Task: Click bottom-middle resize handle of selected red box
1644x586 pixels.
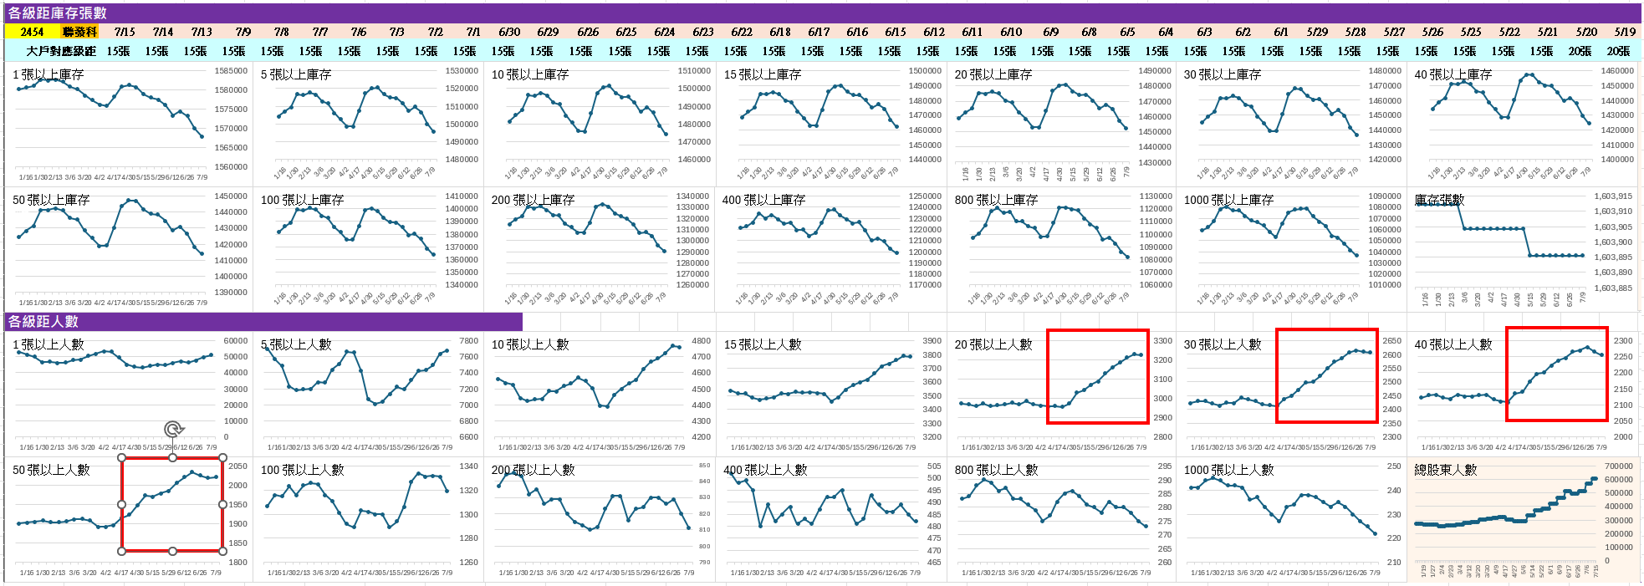Action: tap(172, 551)
